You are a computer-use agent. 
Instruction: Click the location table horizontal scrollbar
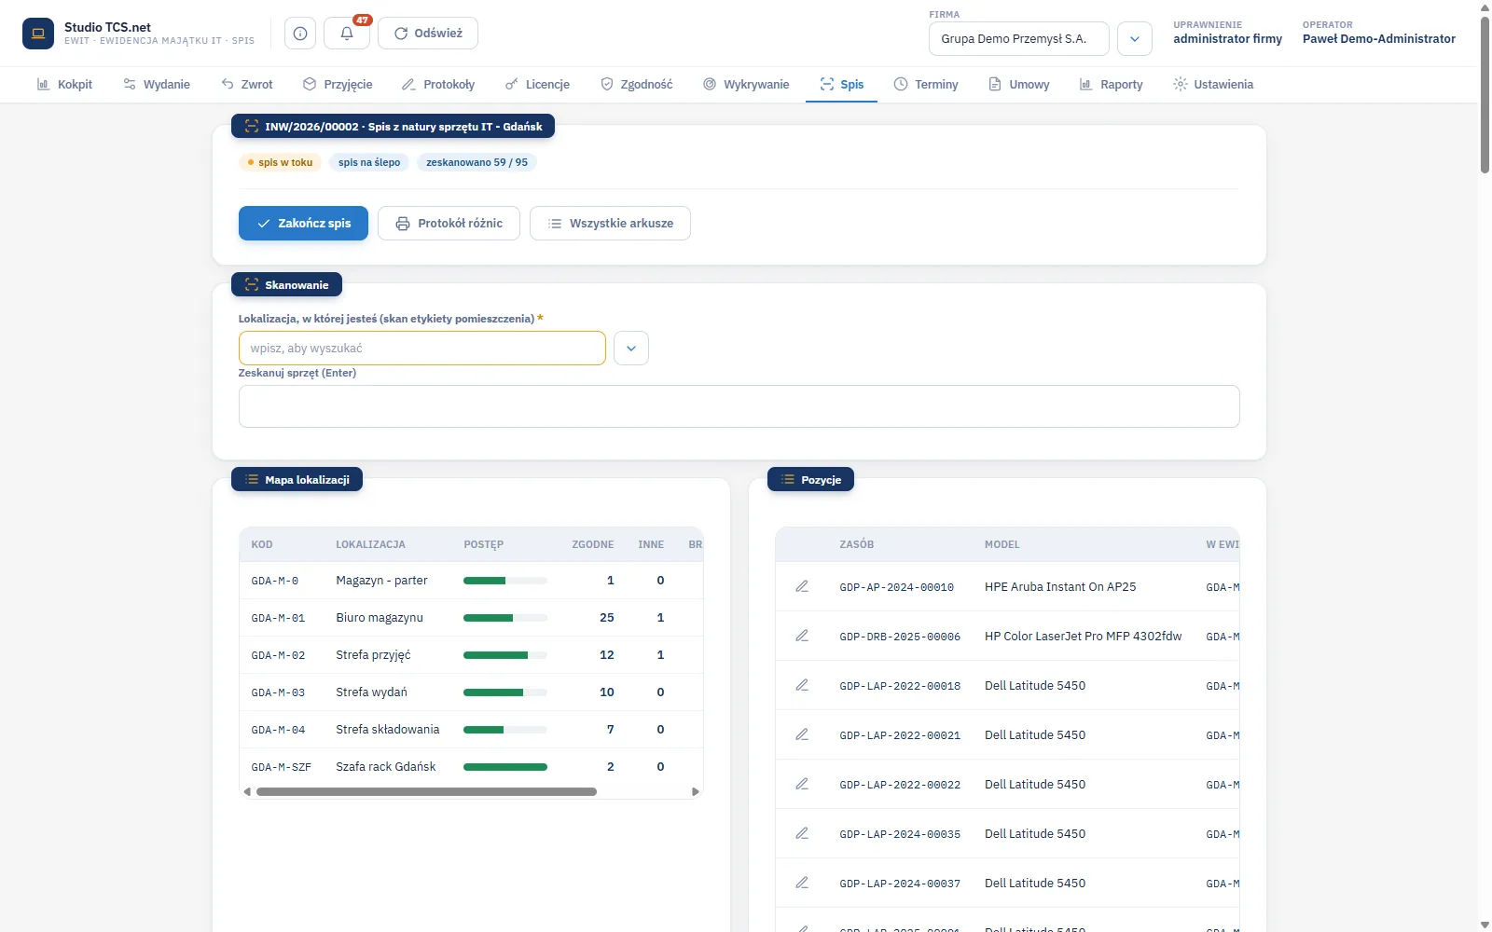(426, 792)
